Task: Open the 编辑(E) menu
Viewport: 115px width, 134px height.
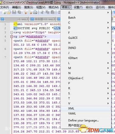Action: 16,7
